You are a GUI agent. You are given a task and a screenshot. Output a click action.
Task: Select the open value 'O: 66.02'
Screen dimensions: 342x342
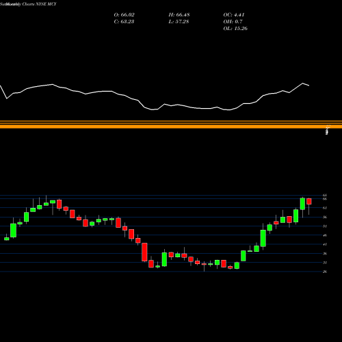click(x=124, y=15)
